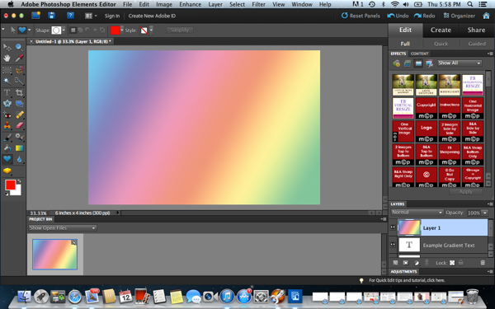The width and height of the screenshot is (495, 309).
Task: Open the Enhance menu
Action: click(x=190, y=4)
